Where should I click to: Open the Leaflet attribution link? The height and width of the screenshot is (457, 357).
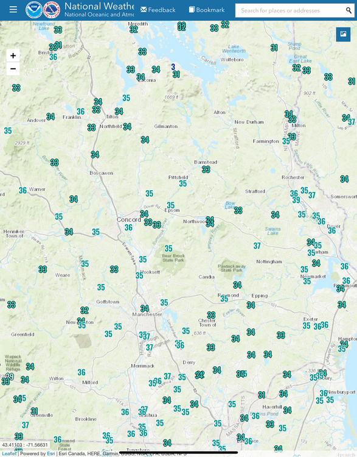pos(9,453)
